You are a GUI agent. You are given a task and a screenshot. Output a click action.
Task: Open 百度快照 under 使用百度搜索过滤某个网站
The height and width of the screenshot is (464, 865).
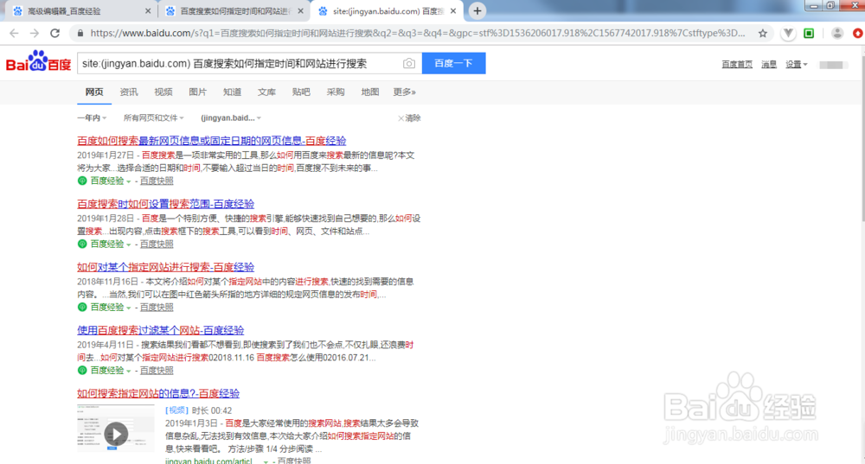(x=157, y=371)
